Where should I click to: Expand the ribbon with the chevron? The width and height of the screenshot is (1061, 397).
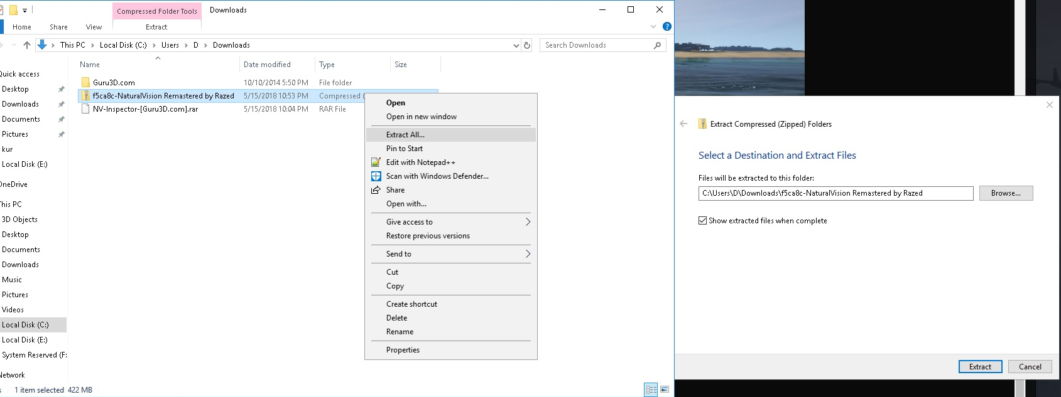coord(653,26)
